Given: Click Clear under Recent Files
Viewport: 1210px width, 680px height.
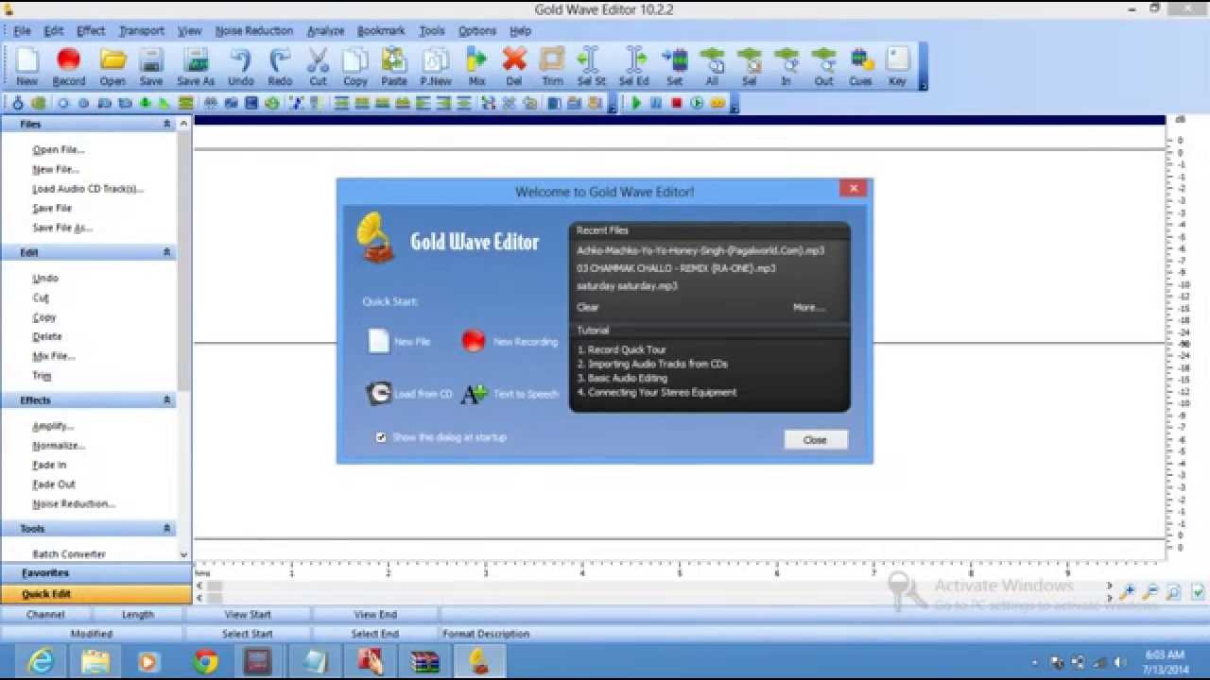Looking at the screenshot, I should [x=588, y=307].
